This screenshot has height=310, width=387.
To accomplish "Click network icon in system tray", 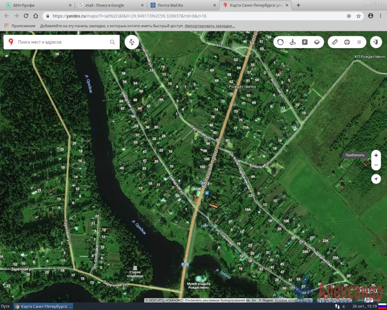I will click(337, 306).
